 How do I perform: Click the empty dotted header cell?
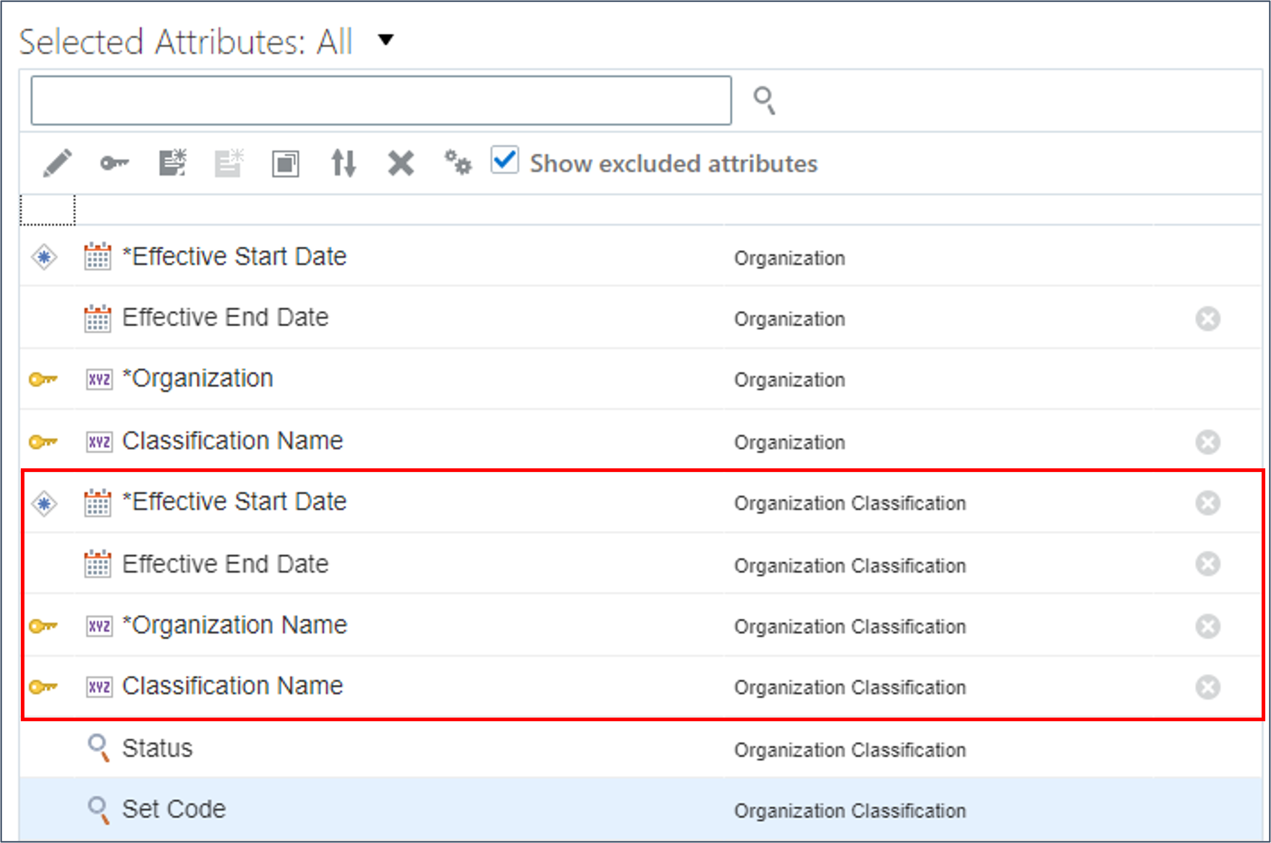[47, 210]
